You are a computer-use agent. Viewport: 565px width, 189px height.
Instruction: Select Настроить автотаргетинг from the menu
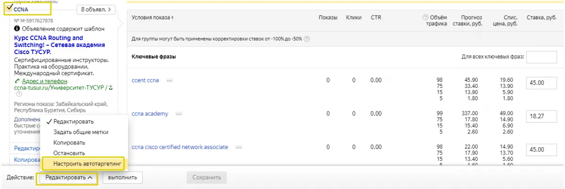click(83, 163)
